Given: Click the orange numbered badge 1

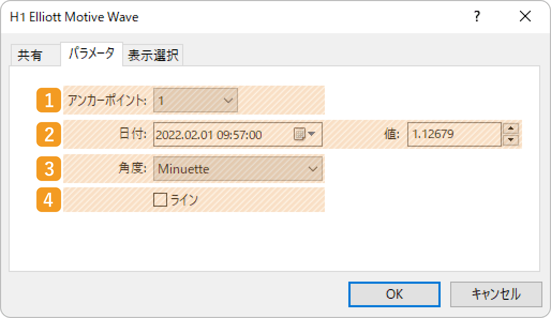Looking at the screenshot, I should pyautogui.click(x=48, y=100).
